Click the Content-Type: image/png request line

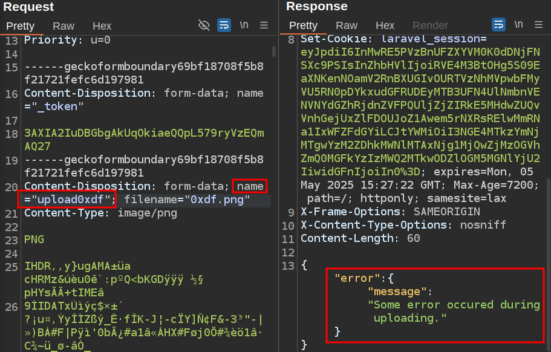pyautogui.click(x=100, y=212)
